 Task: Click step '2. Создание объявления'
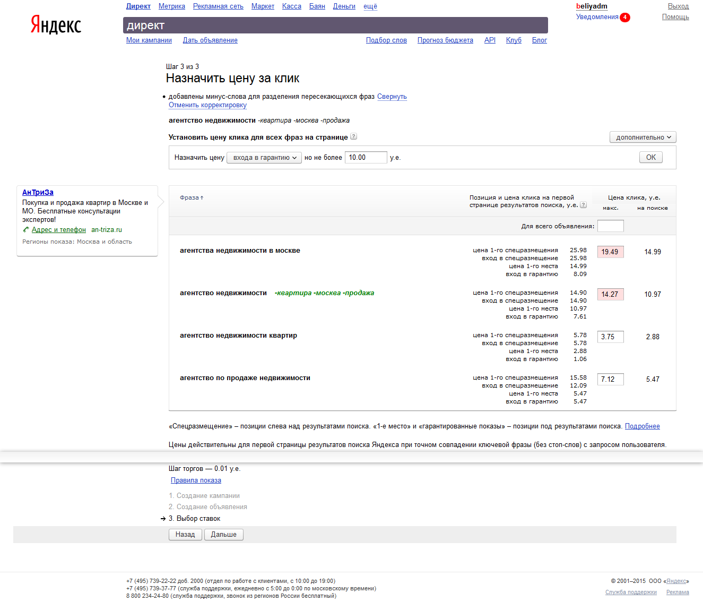click(208, 507)
